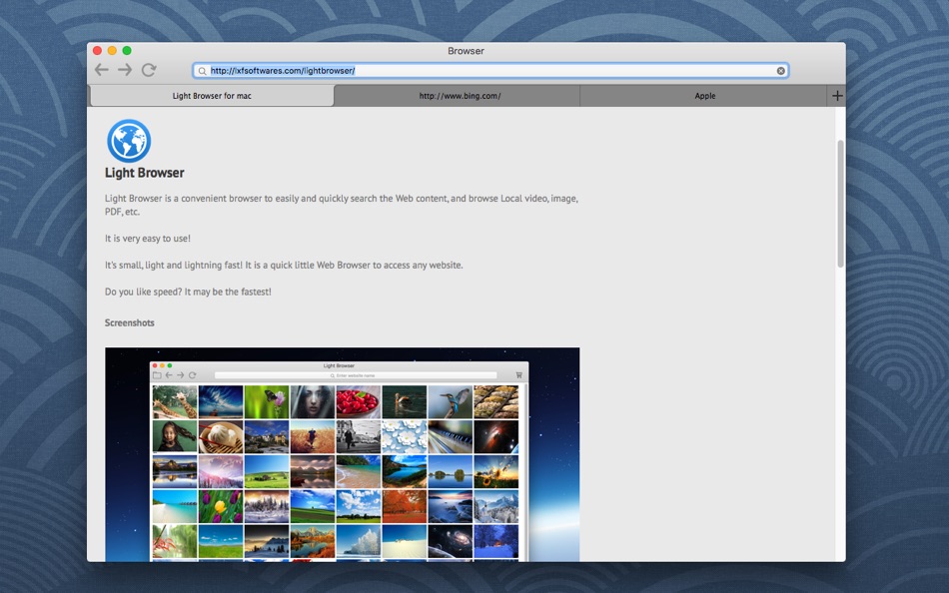Reload the current page

point(149,70)
